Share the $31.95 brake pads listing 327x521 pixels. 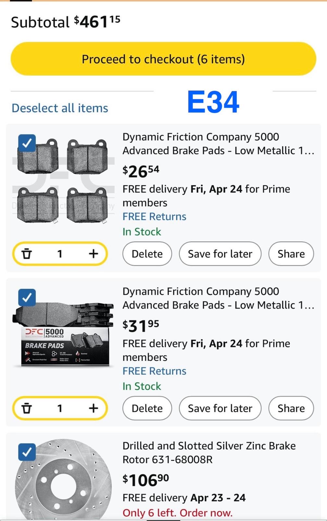(291, 408)
